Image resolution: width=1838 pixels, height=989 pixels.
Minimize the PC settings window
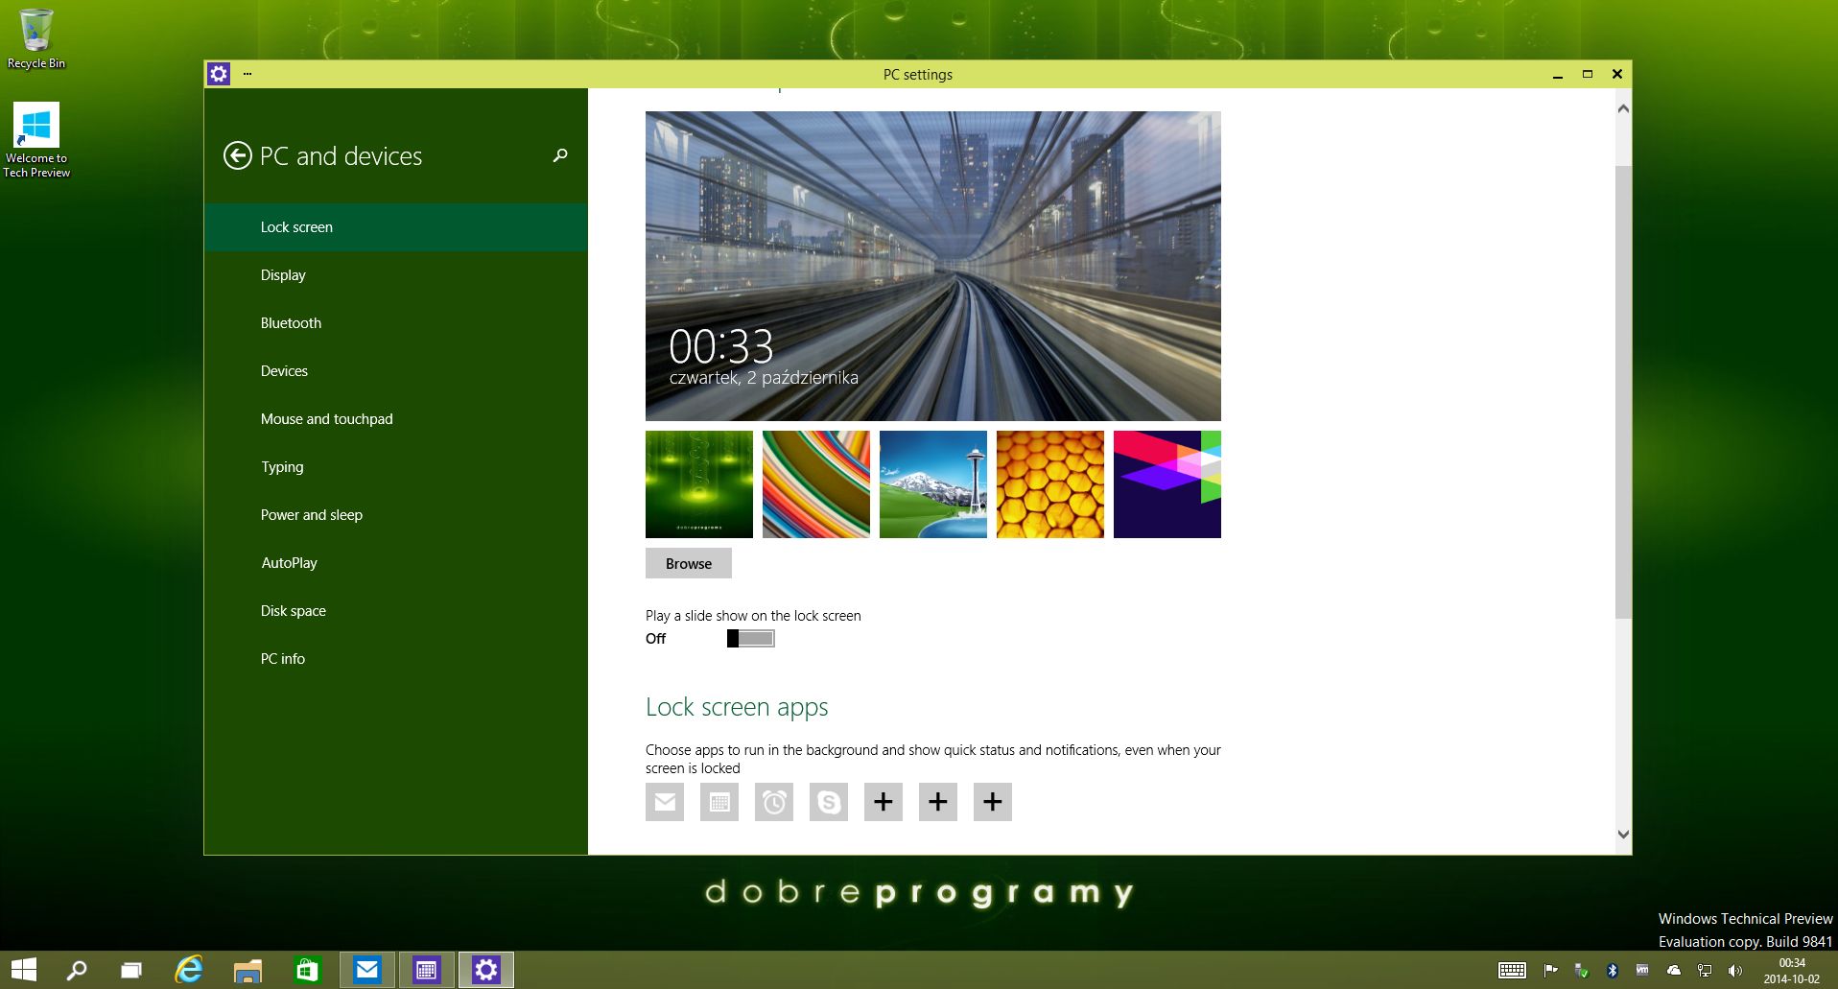1558,75
